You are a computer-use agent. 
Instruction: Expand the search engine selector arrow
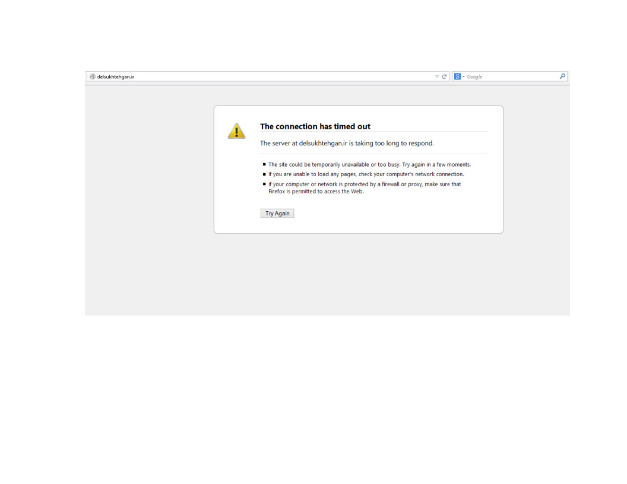click(x=463, y=77)
